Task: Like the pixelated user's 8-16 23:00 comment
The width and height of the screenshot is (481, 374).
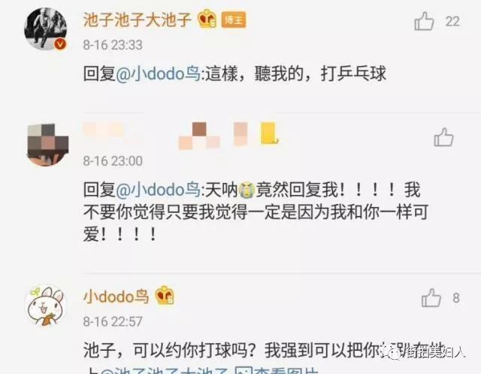Action: (x=443, y=137)
